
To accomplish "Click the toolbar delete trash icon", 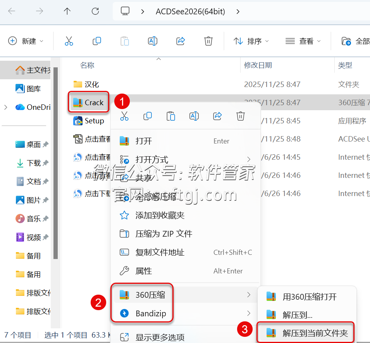I will click(208, 41).
